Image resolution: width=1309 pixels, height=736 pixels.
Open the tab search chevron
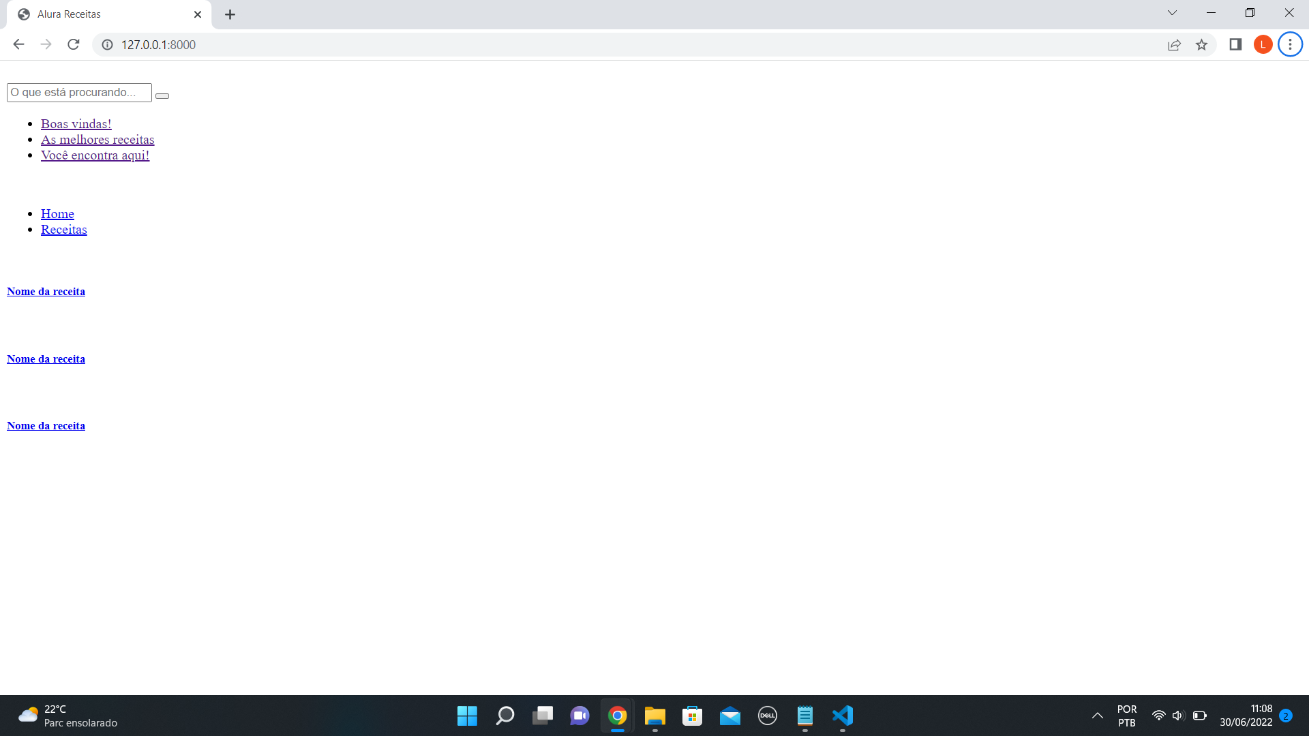click(x=1172, y=13)
